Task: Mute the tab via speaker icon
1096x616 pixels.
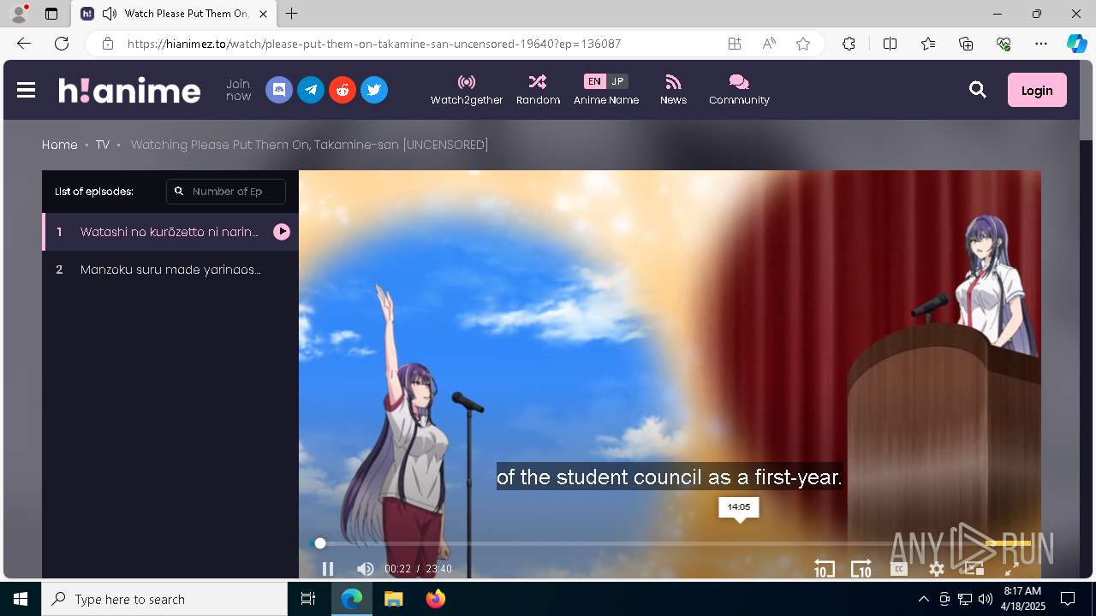Action: [109, 14]
